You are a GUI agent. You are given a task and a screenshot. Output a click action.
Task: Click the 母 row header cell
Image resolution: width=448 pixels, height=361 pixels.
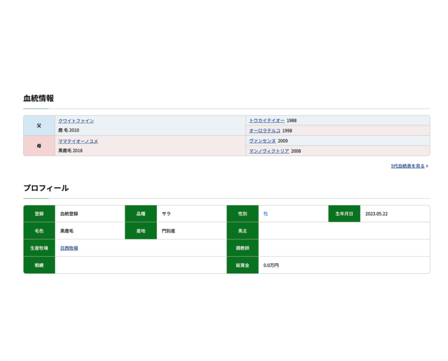tap(39, 146)
